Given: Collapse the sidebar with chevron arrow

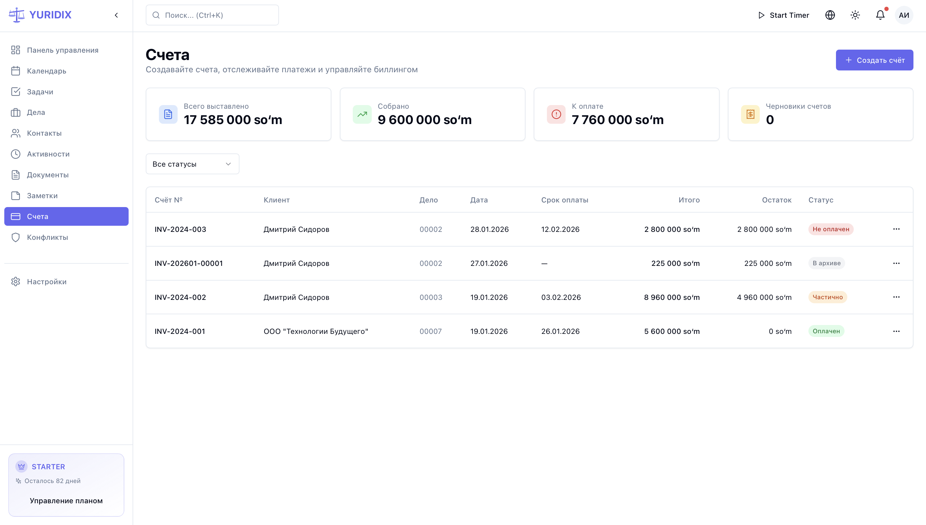Looking at the screenshot, I should tap(116, 15).
